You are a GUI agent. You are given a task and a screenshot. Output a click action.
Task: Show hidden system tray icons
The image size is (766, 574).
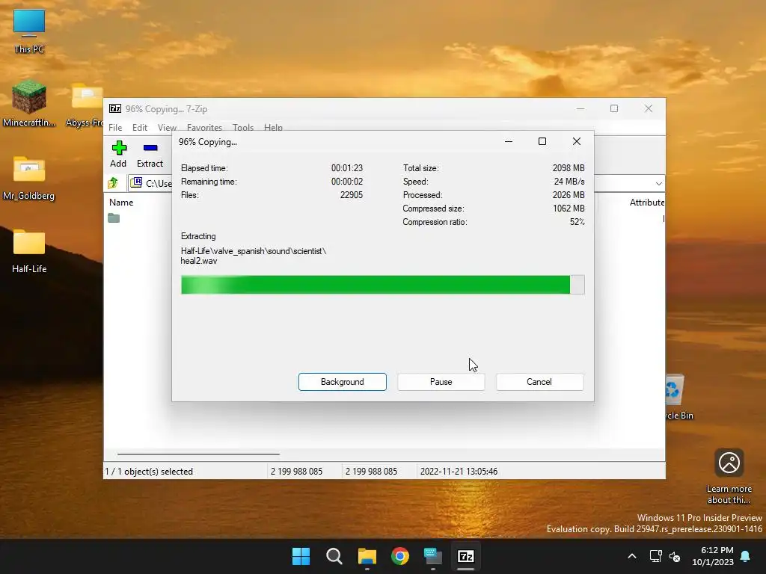point(631,556)
